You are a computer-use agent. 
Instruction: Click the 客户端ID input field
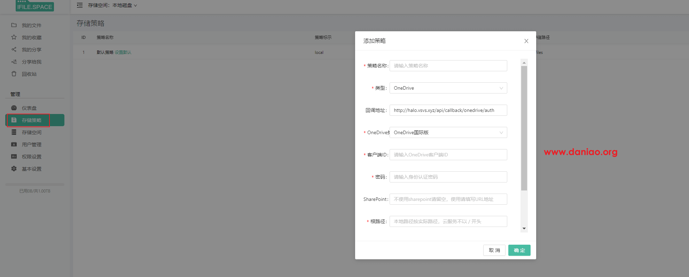coord(448,155)
